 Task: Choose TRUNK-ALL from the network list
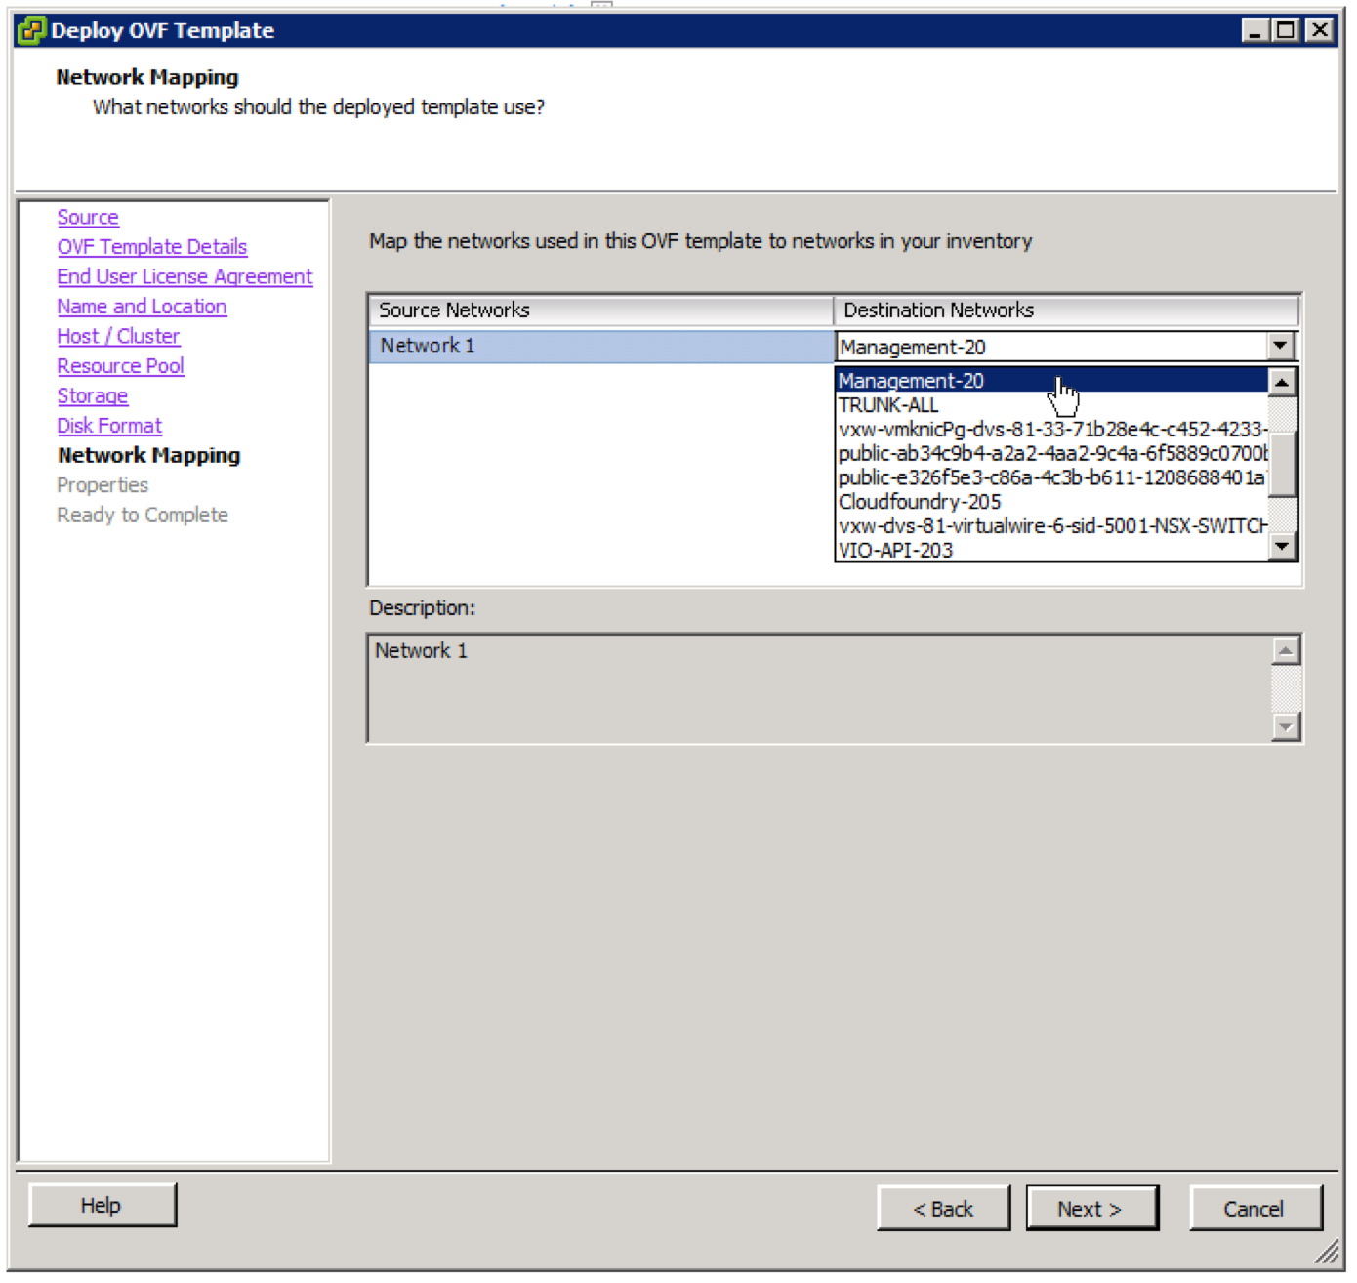(1051, 405)
